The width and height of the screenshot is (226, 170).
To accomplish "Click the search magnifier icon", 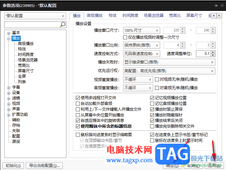I will [63, 25].
